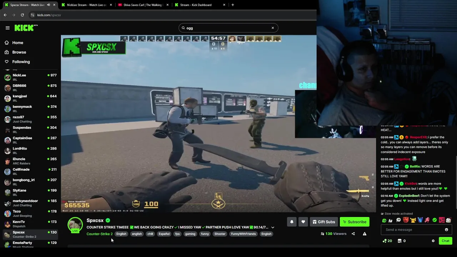Go back with browser back arrow
Image resolution: width=457 pixels, height=257 pixels.
pos(5,15)
